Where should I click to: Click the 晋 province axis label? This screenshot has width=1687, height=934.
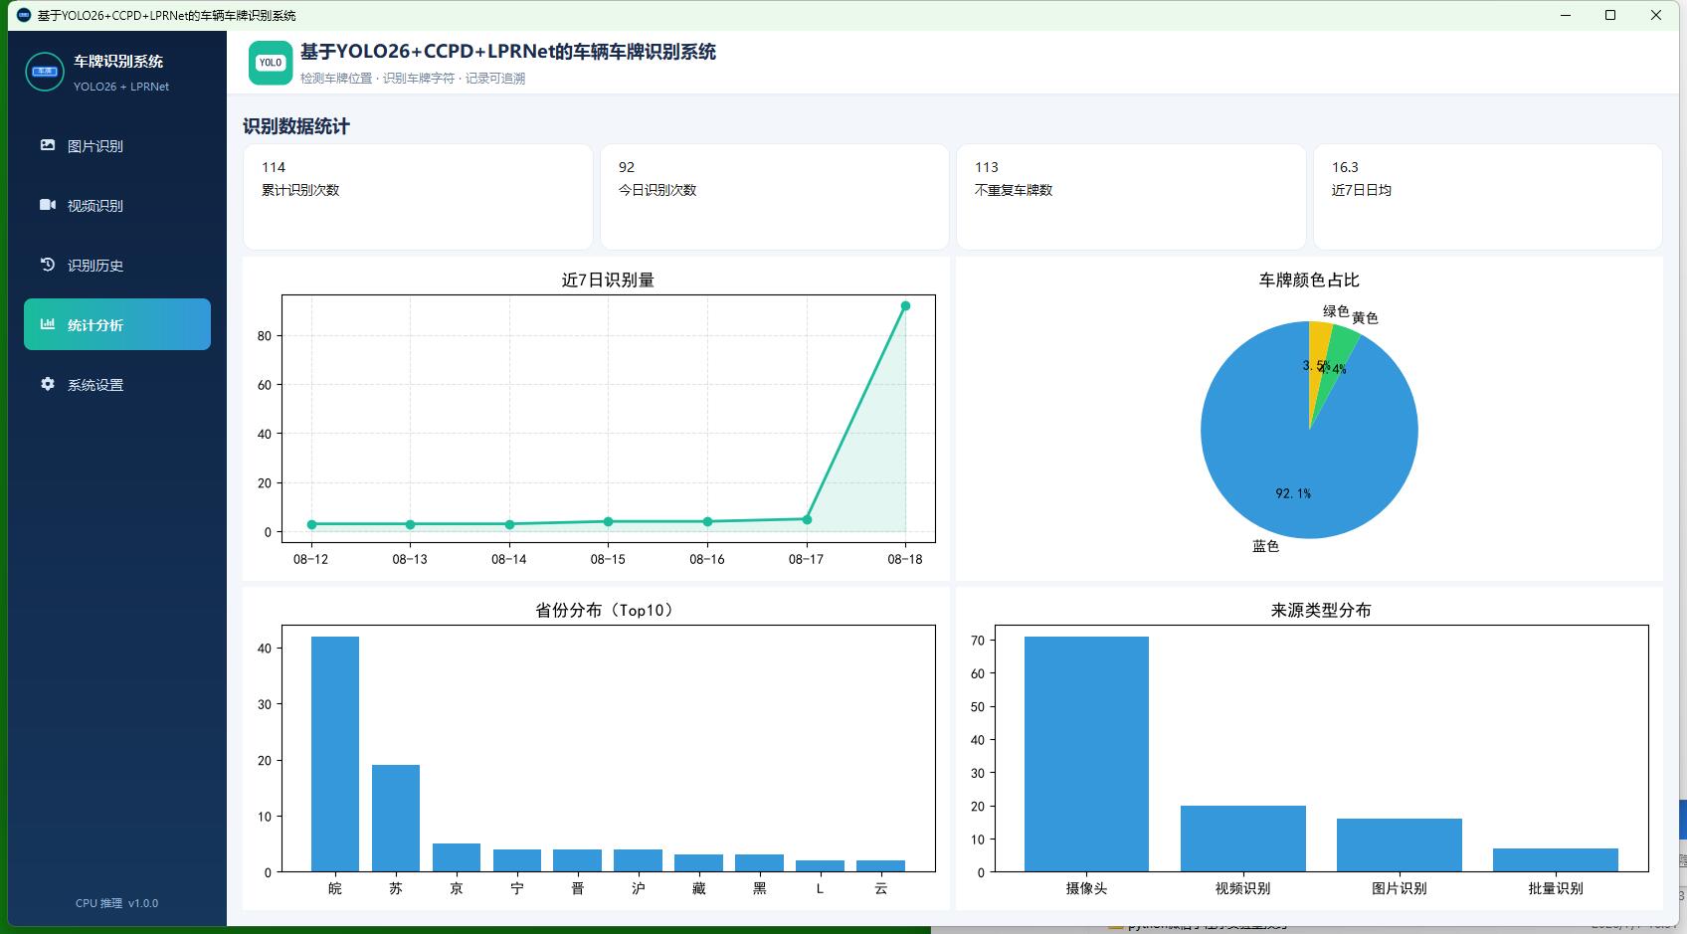[x=578, y=888]
